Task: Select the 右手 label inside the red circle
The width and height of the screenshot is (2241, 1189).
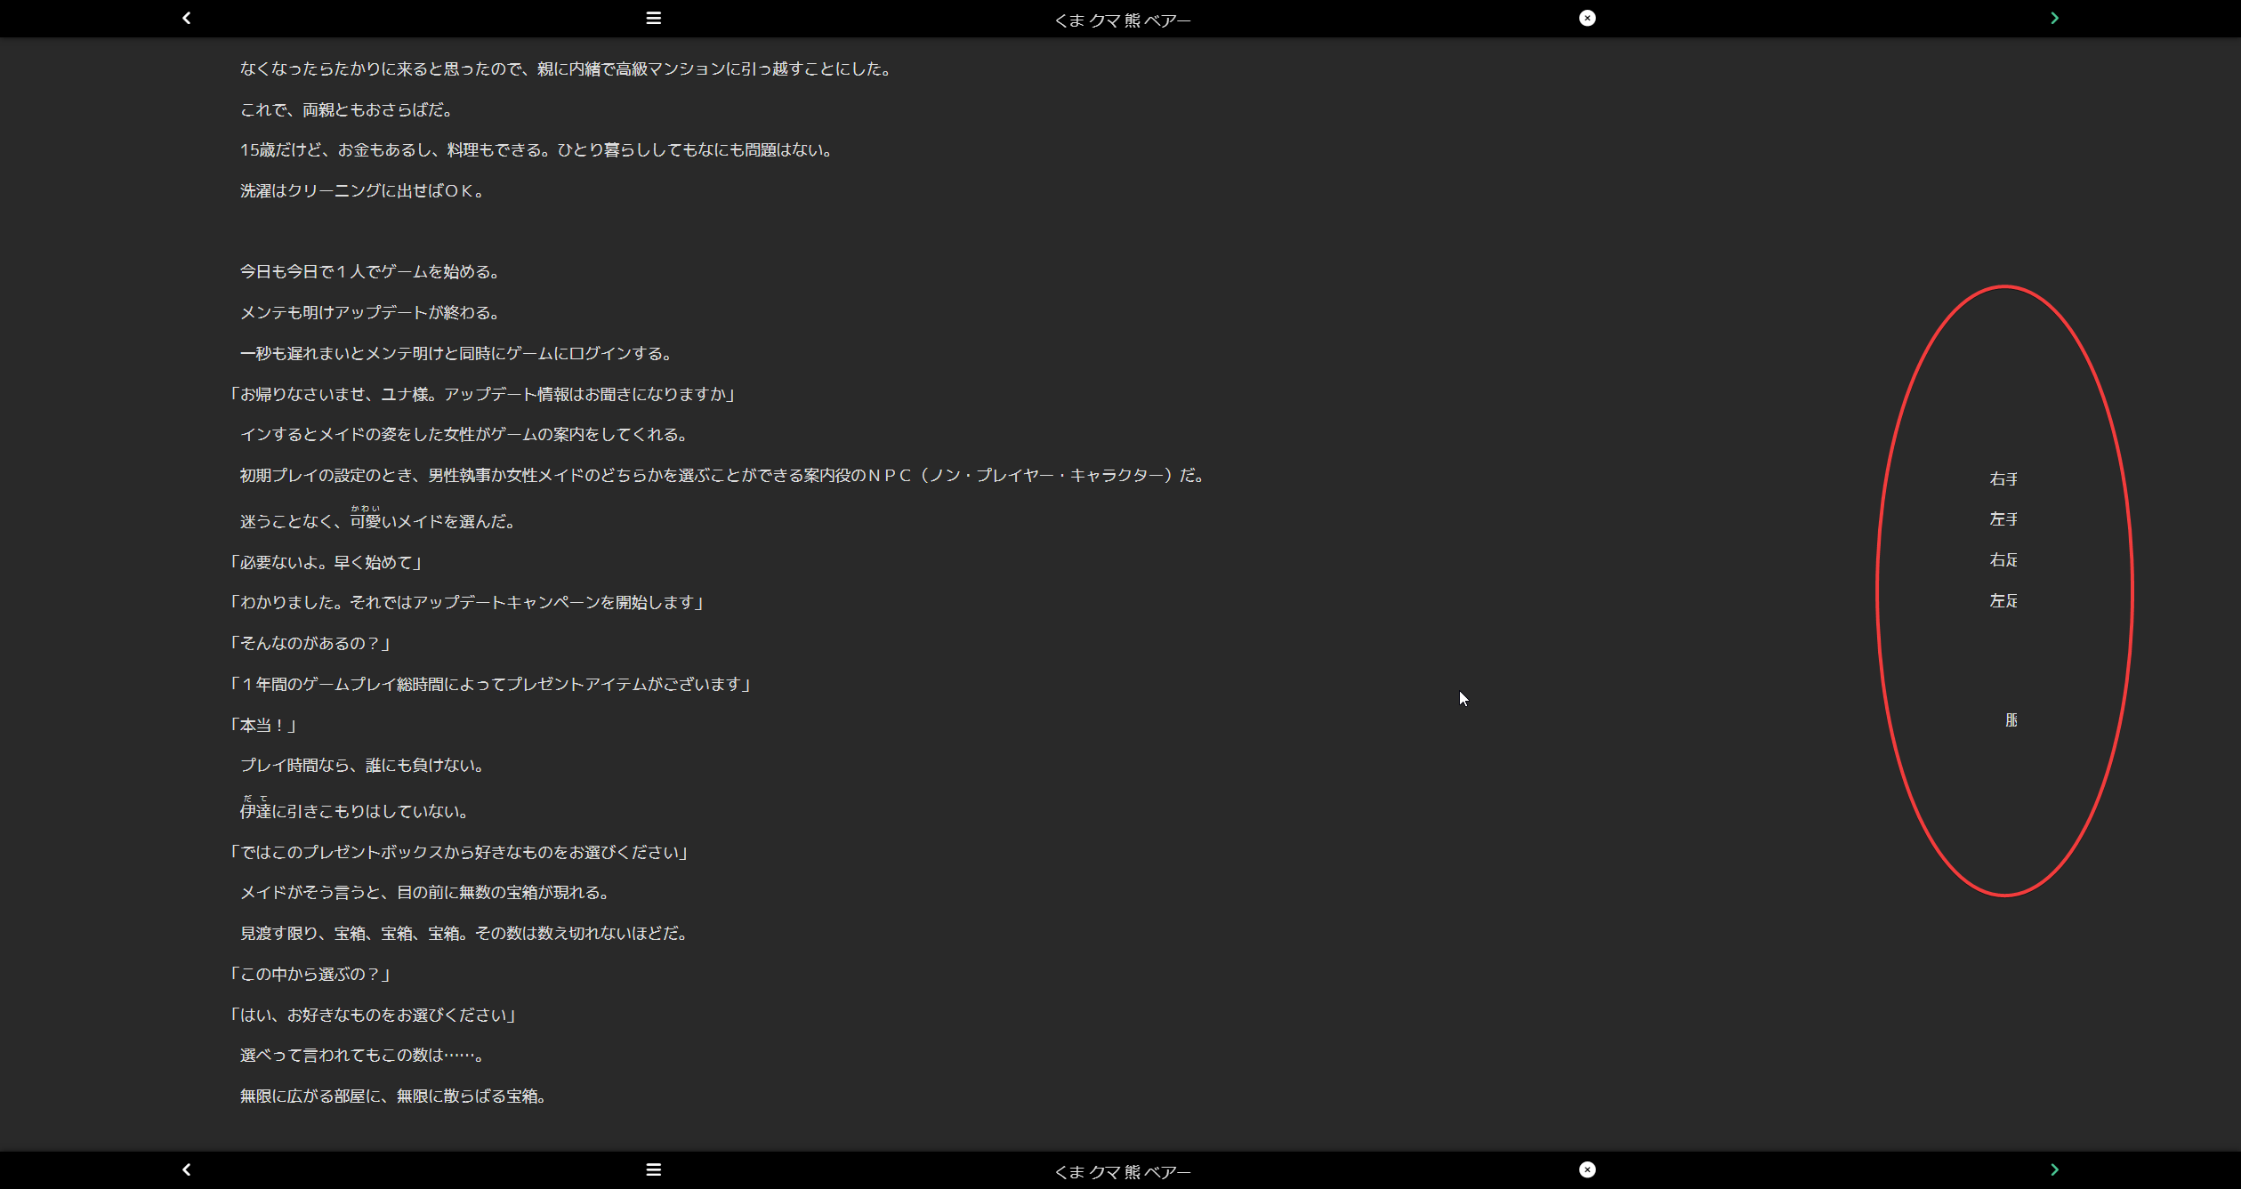Action: coord(2004,478)
